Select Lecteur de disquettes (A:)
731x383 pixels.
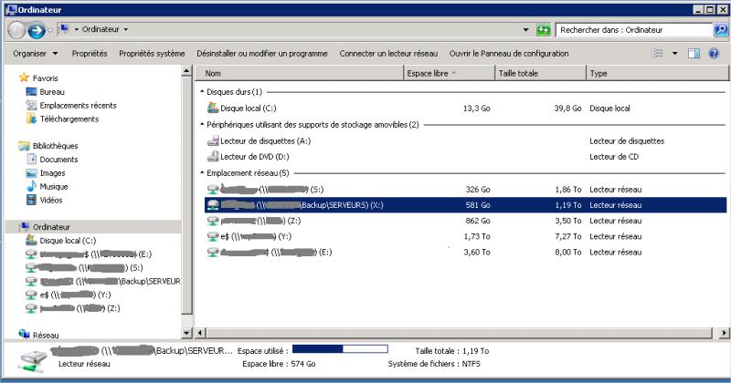click(465, 140)
